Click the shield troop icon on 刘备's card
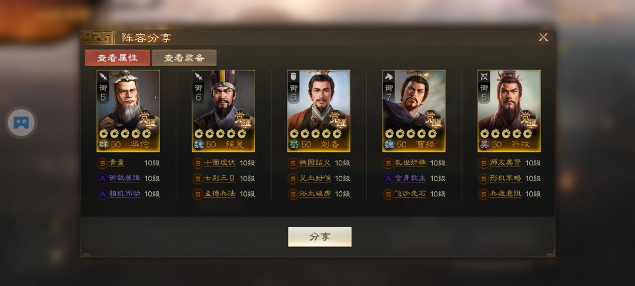The height and width of the screenshot is (286, 635). [x=293, y=77]
